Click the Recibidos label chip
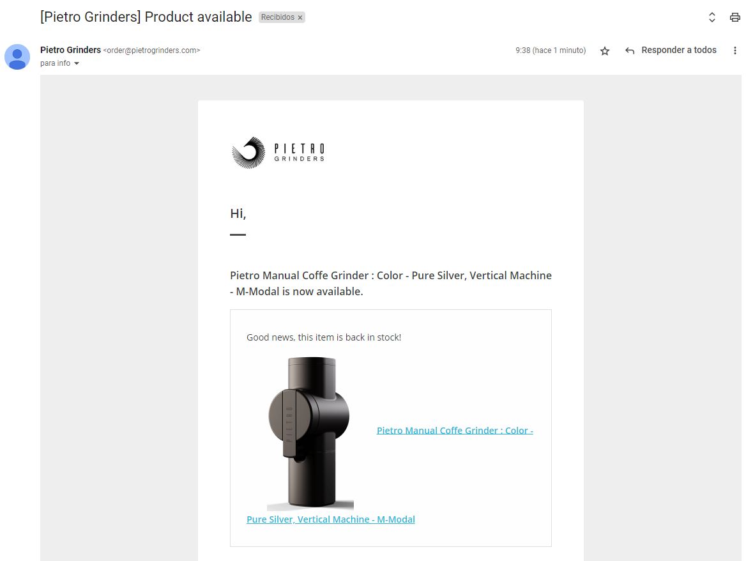 pos(278,17)
